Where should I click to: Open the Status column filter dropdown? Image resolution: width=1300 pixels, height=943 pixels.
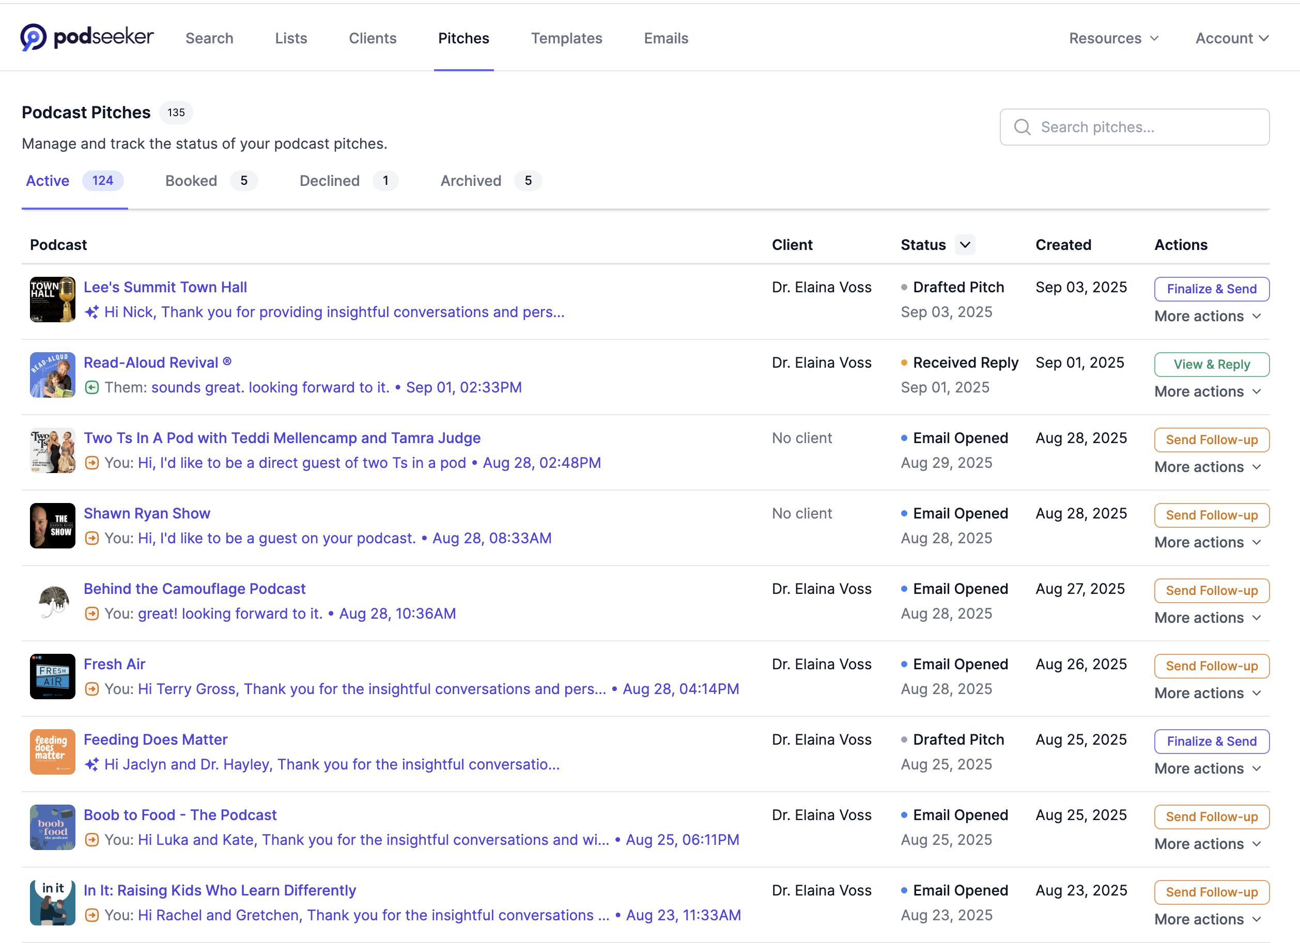(965, 245)
